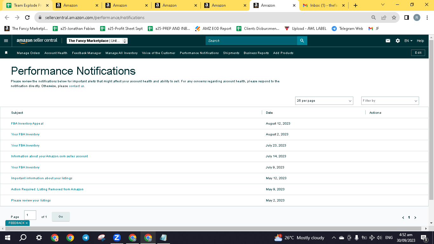This screenshot has width=434, height=244.
Task: Click the Amazon Seller Central logo
Action: click(37, 40)
